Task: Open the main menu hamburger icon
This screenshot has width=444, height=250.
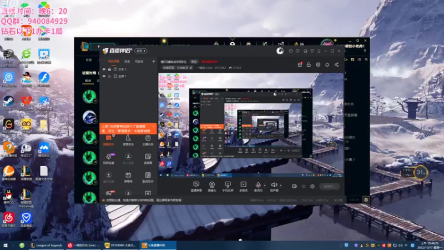Action: (x=319, y=51)
